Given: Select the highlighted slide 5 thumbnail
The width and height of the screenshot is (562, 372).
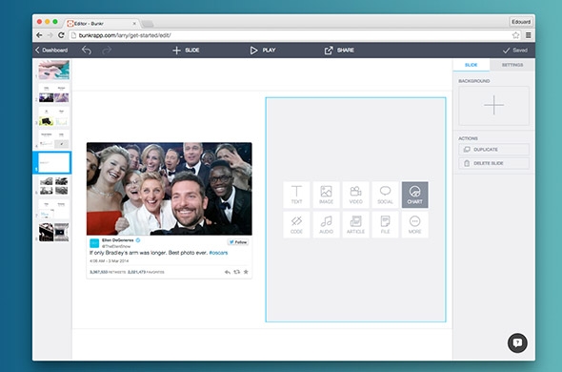Looking at the screenshot, I should tap(53, 163).
